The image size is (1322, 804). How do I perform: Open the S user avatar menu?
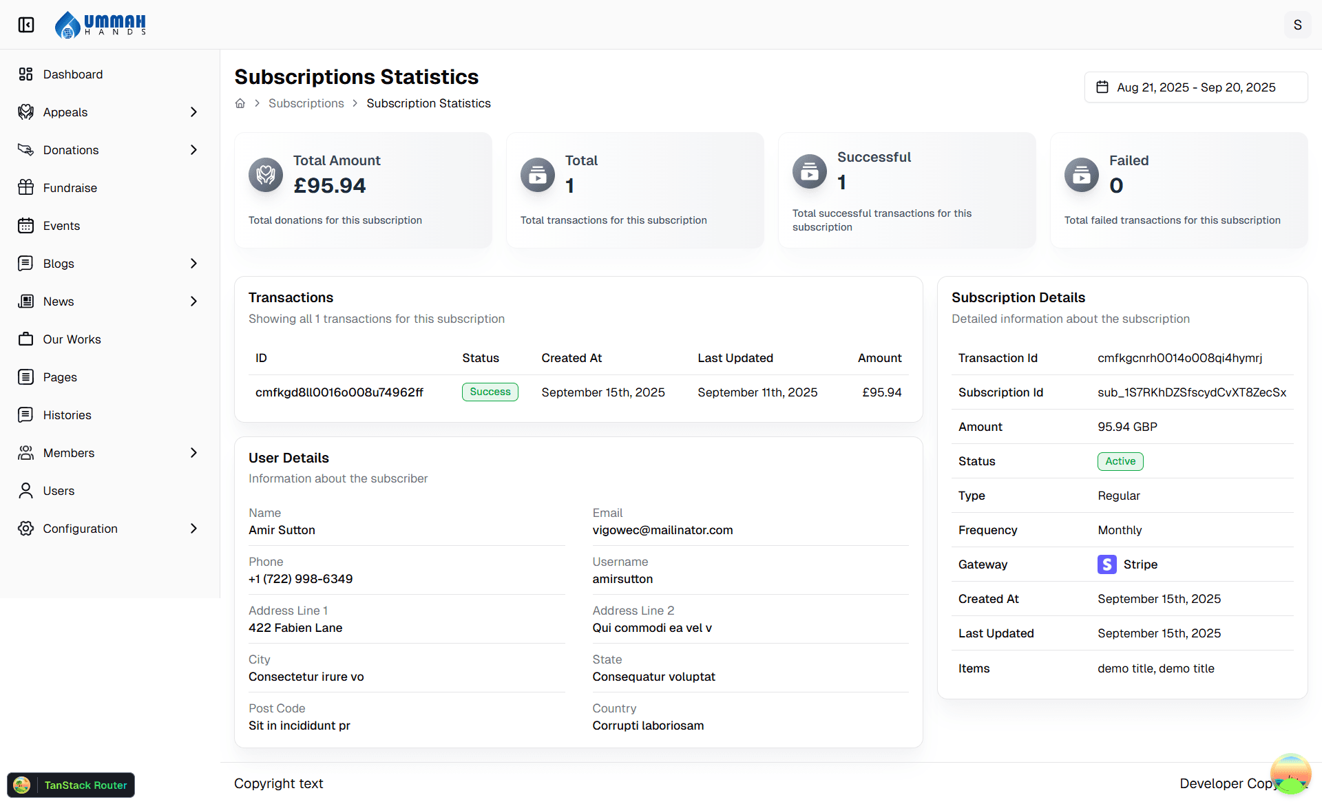tap(1297, 25)
